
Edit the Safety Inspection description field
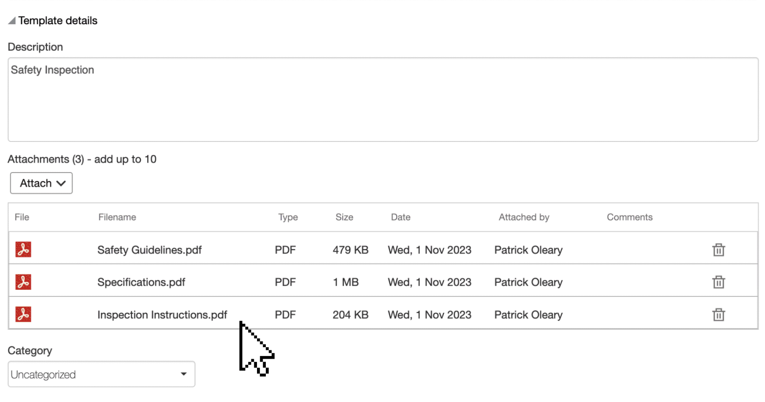(383, 100)
